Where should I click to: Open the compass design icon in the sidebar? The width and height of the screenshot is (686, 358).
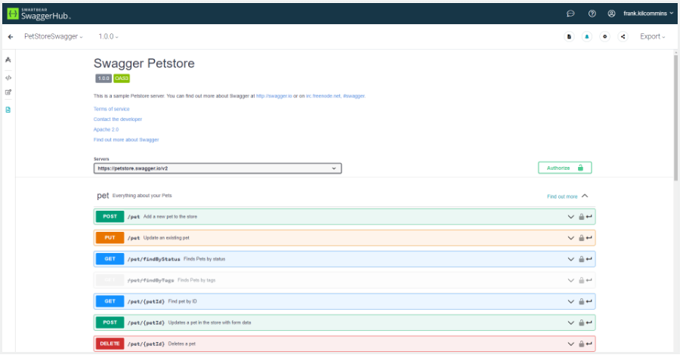pyautogui.click(x=8, y=60)
